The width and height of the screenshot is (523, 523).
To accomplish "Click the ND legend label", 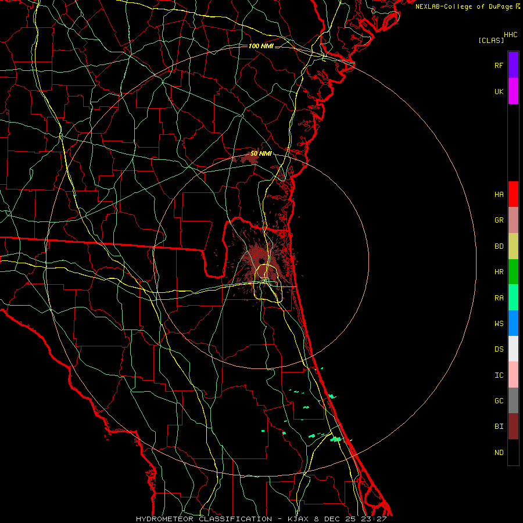I will (x=499, y=452).
